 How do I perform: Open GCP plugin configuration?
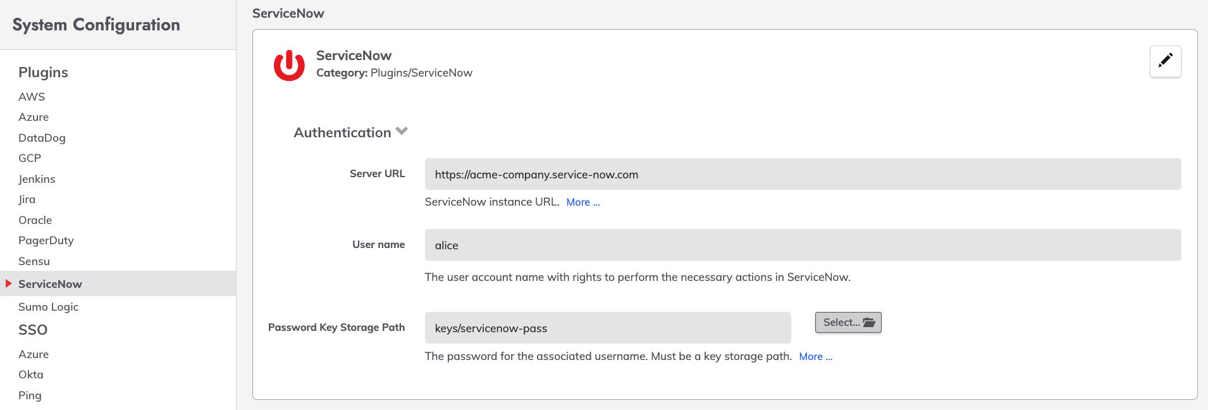[30, 158]
